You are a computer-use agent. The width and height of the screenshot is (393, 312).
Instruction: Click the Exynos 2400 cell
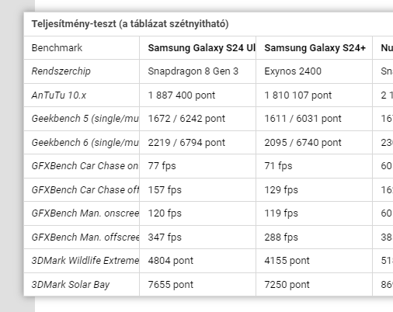click(293, 71)
